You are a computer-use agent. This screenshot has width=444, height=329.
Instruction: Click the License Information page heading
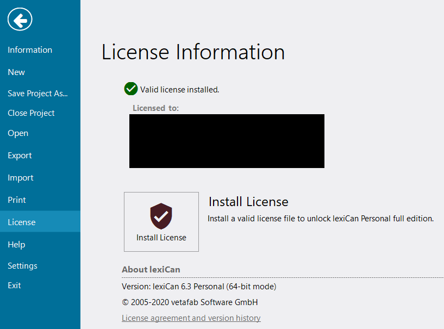193,52
